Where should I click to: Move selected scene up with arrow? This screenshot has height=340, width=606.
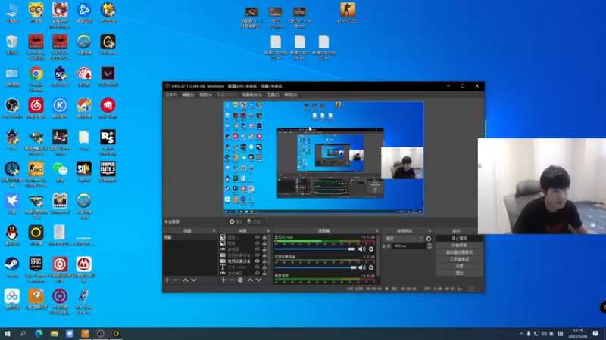(185, 280)
